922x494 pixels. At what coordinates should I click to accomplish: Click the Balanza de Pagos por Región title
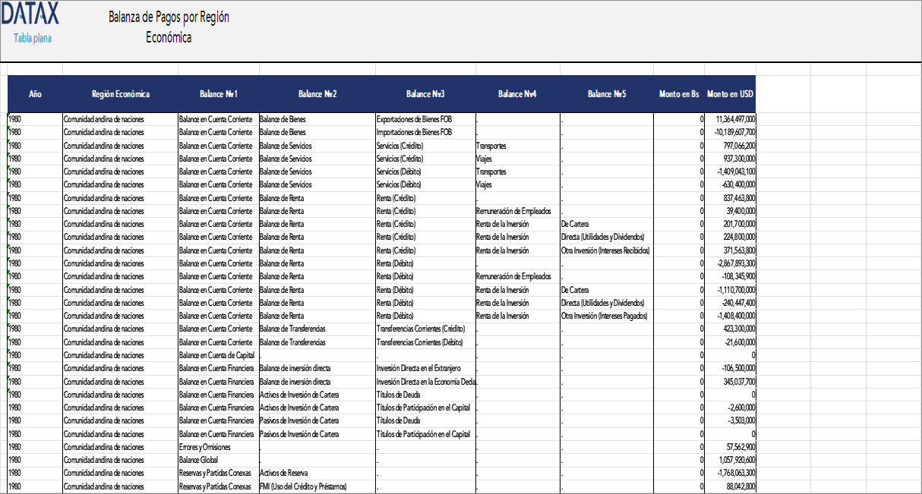(169, 17)
